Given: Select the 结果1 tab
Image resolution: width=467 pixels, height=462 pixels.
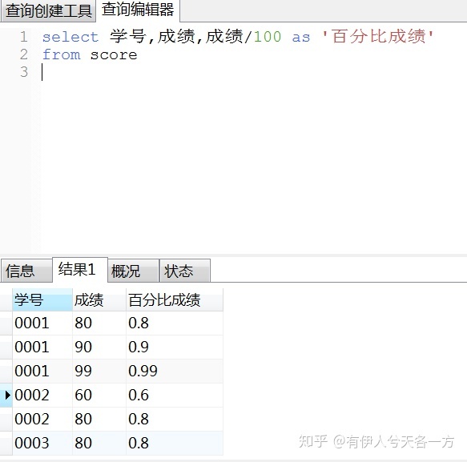Looking at the screenshot, I should pyautogui.click(x=80, y=270).
